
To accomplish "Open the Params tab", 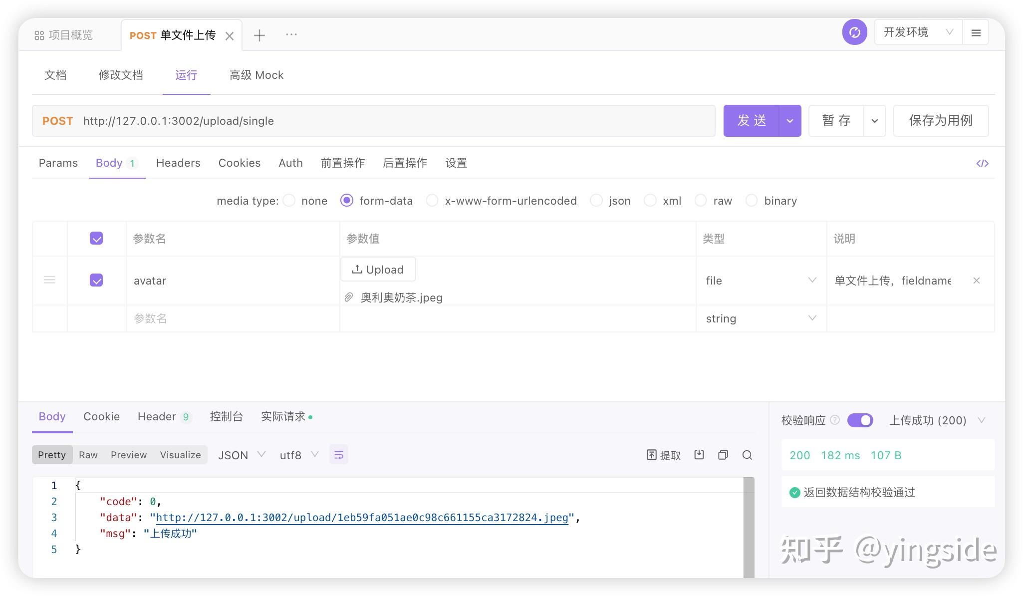I will [58, 163].
